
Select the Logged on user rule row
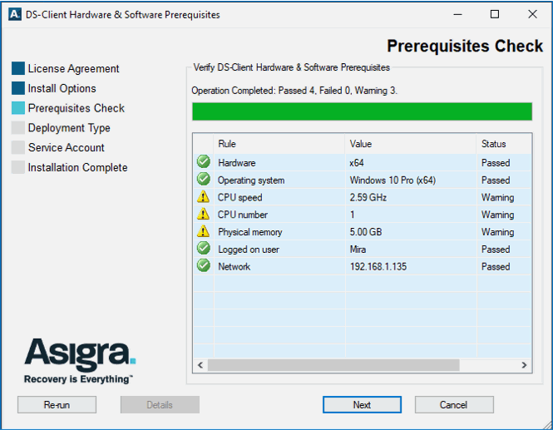362,249
